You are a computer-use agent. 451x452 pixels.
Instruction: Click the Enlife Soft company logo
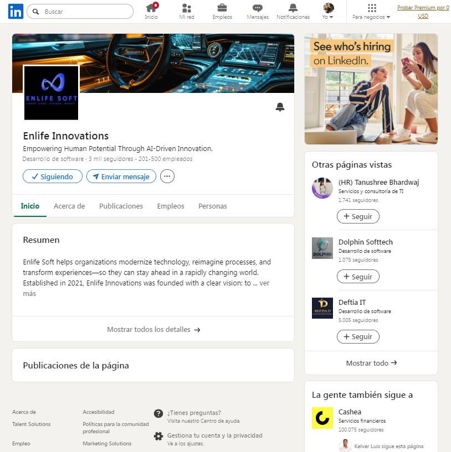[51, 93]
